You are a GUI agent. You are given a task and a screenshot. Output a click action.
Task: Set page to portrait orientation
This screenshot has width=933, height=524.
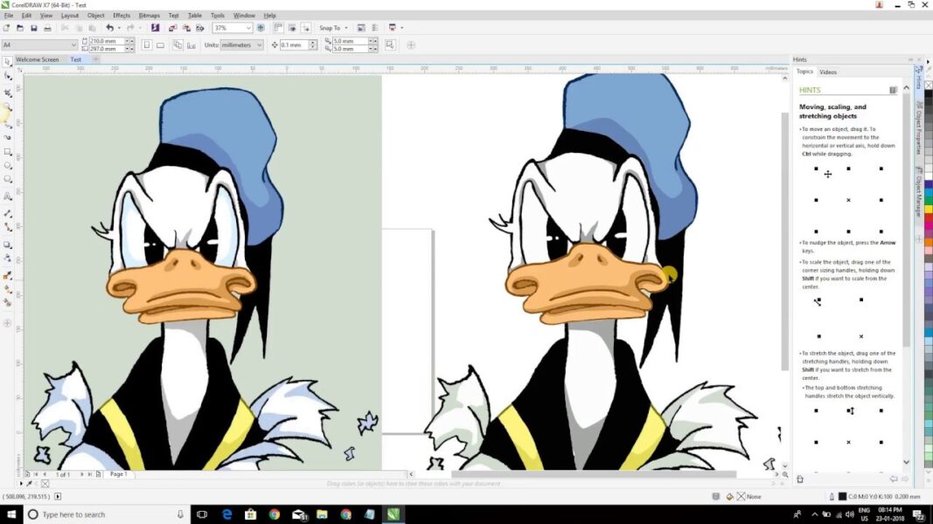click(147, 45)
